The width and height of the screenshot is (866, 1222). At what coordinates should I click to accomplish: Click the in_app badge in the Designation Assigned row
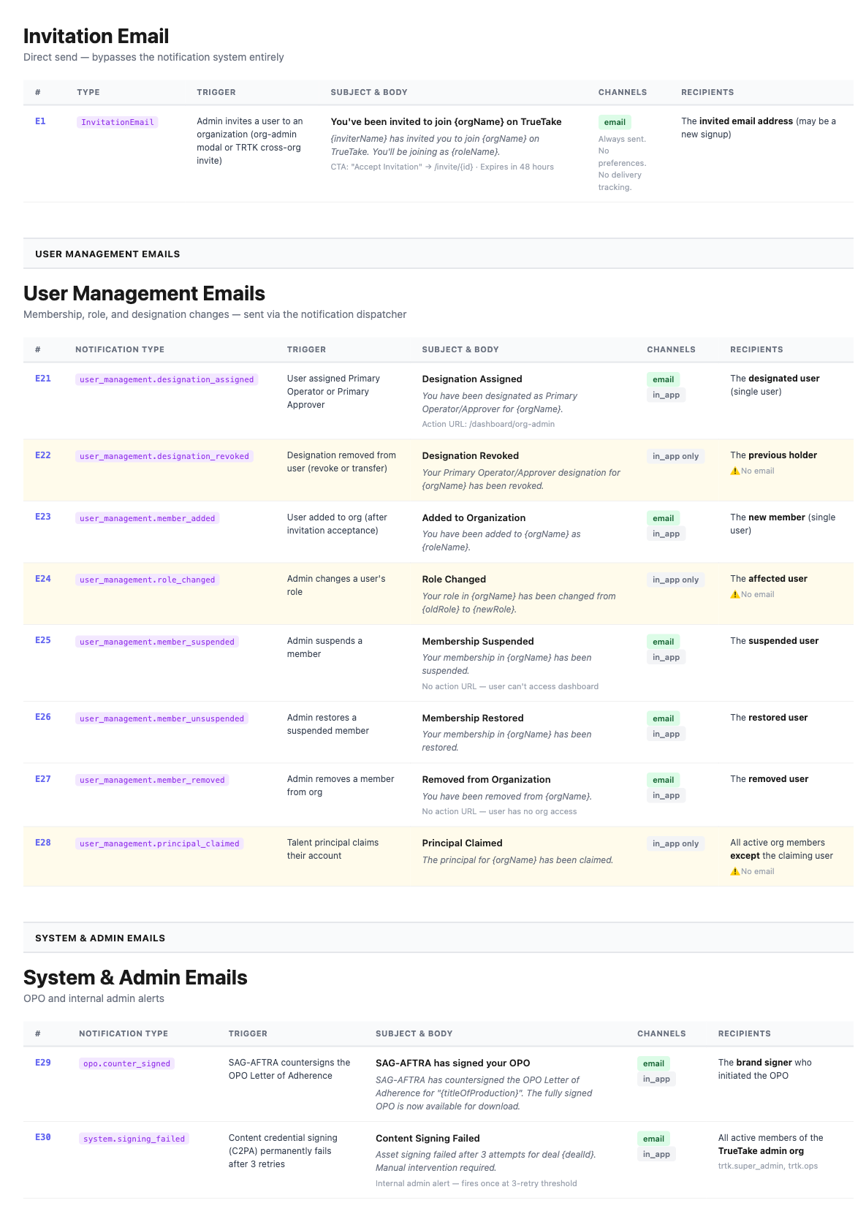click(x=666, y=395)
